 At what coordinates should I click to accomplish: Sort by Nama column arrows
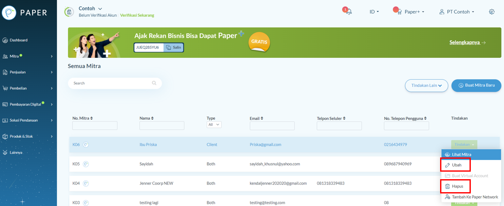[152, 118]
